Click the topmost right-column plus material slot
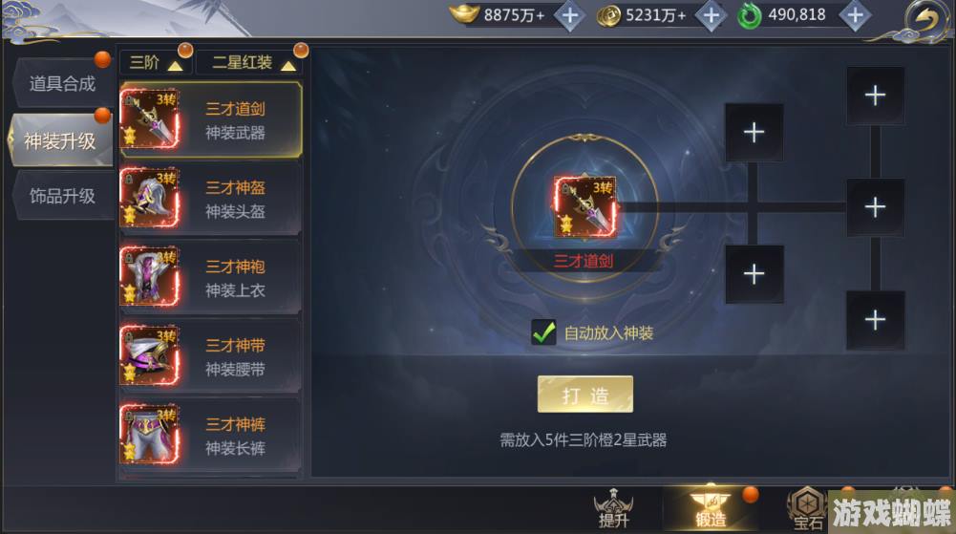Viewport: 956px width, 534px height. click(x=875, y=96)
